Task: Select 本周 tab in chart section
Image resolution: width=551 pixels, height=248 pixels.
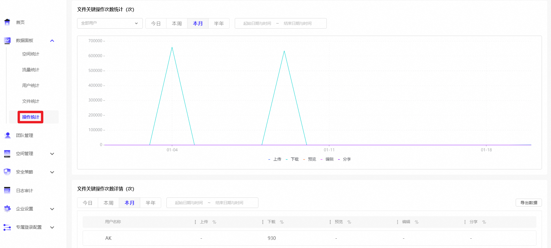Action: coord(177,23)
